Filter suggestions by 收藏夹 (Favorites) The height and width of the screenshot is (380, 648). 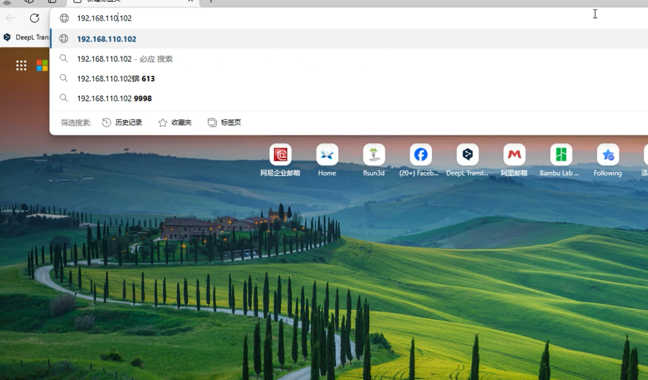[x=175, y=123]
